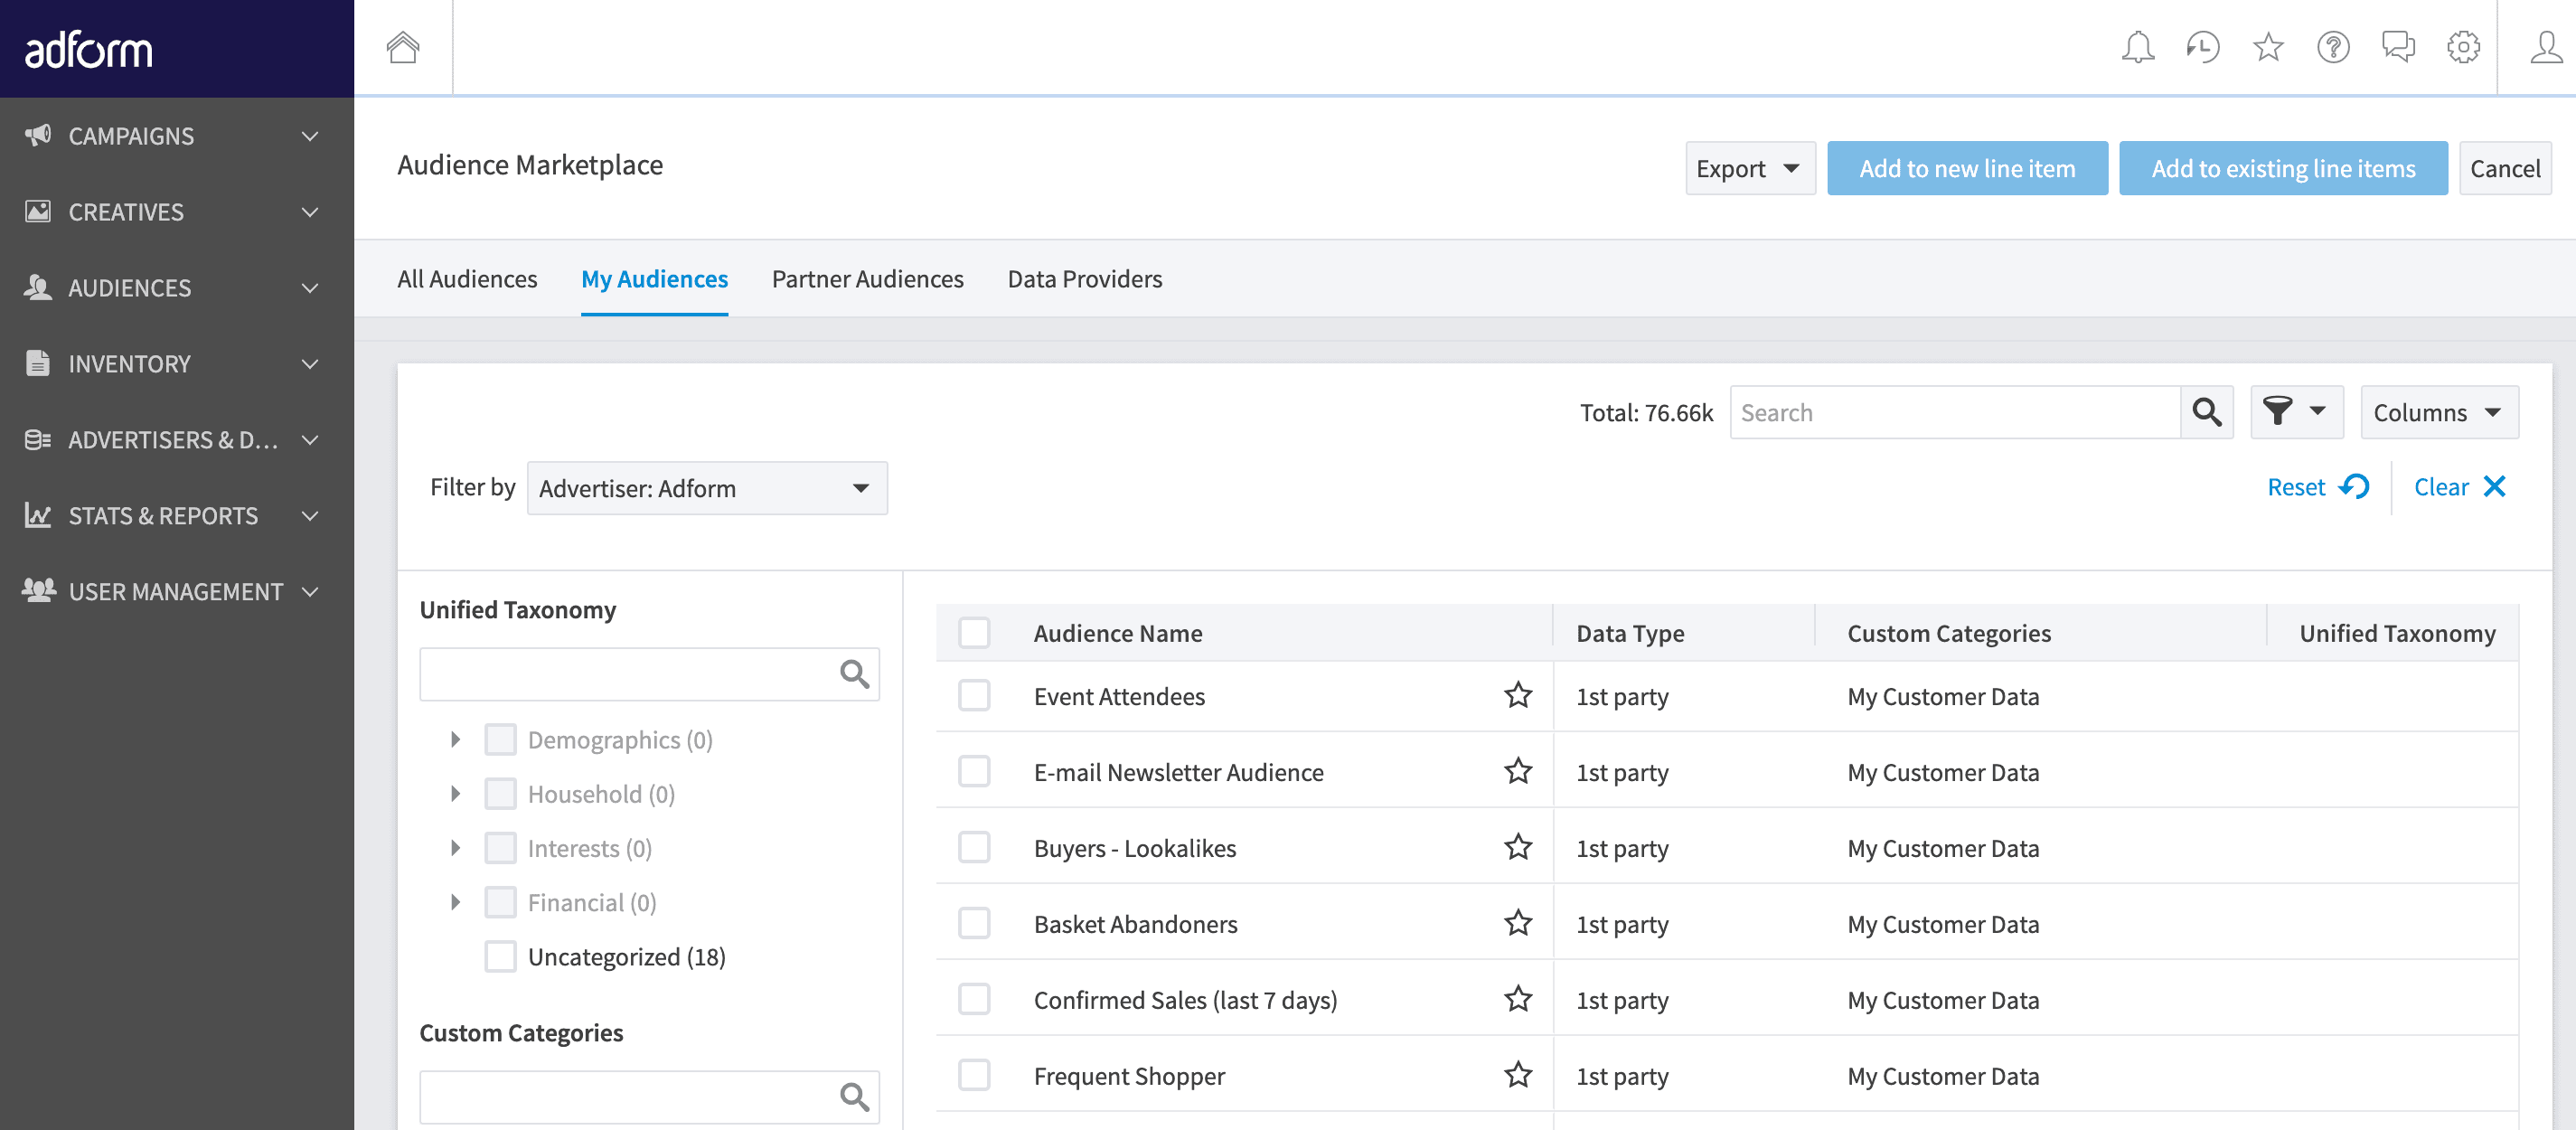2576x1130 pixels.
Task: Check the Frequent Shopper row
Action: [974, 1075]
